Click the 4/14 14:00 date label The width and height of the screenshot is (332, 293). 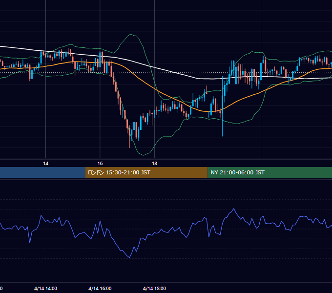45,288
